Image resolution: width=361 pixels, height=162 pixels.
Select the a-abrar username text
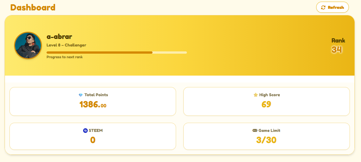(59, 36)
